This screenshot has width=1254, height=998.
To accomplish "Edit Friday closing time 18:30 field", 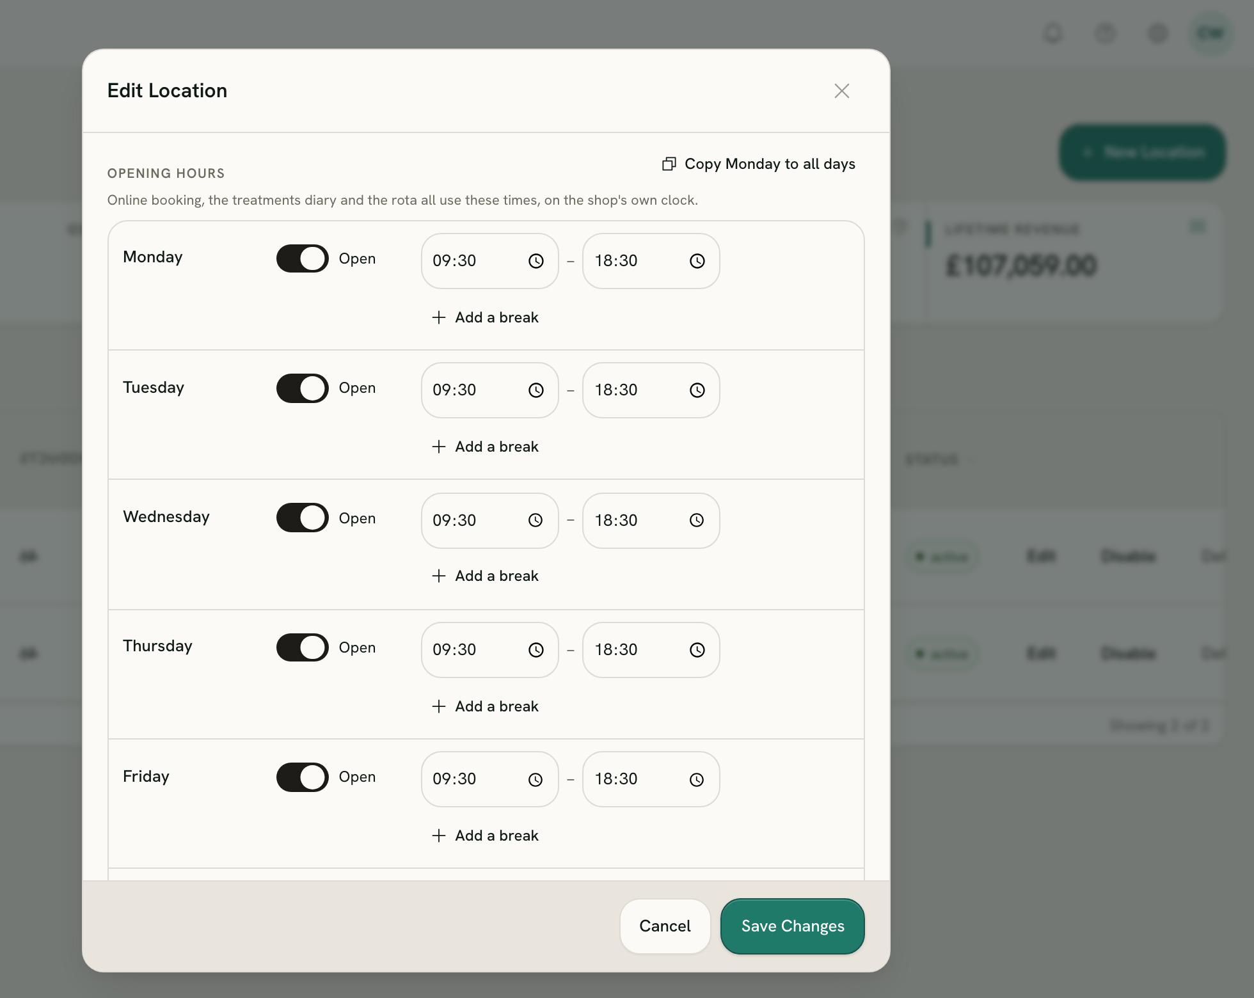I will (651, 779).
